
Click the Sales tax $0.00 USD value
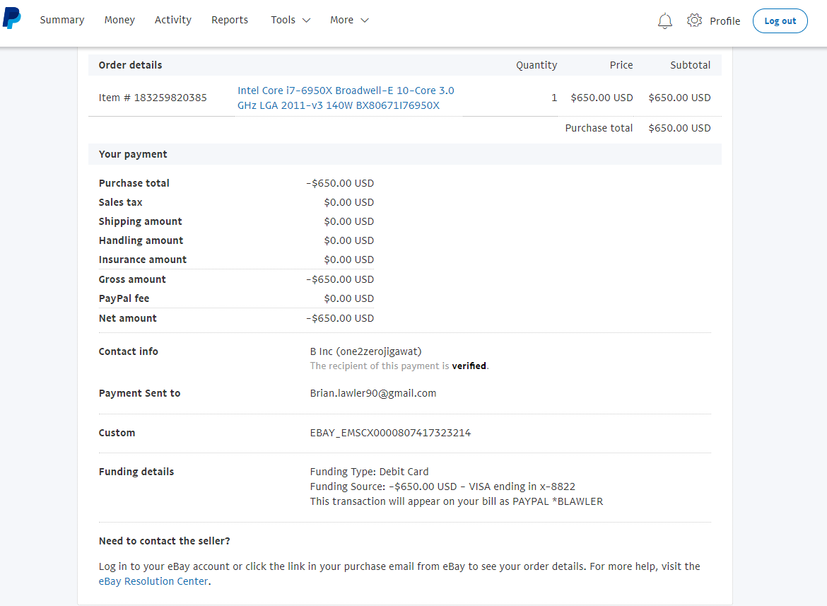348,202
